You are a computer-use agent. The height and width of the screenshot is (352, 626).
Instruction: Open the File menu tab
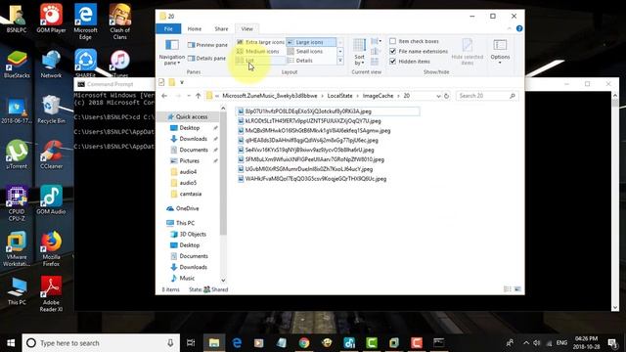(168, 28)
